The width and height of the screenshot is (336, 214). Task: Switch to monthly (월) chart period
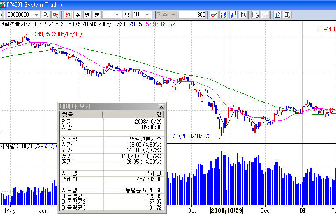(87, 15)
